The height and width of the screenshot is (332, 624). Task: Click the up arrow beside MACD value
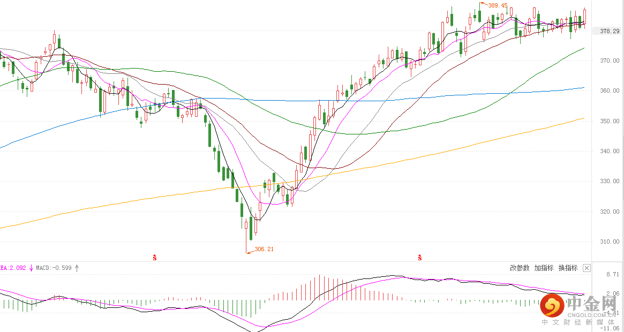click(77, 268)
